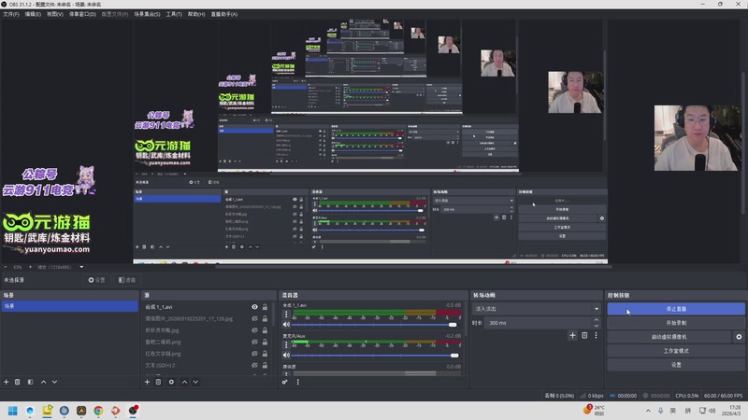Open options menu for 麦克风/Aux mixer channel
748x420 pixels.
(x=286, y=344)
